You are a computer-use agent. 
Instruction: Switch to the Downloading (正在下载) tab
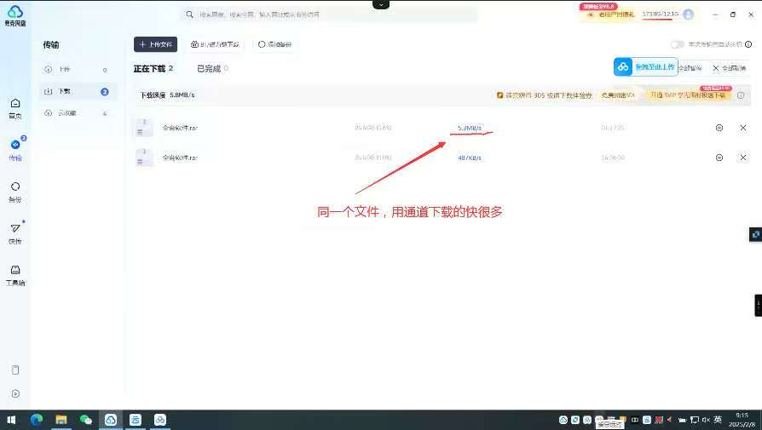pyautogui.click(x=153, y=69)
